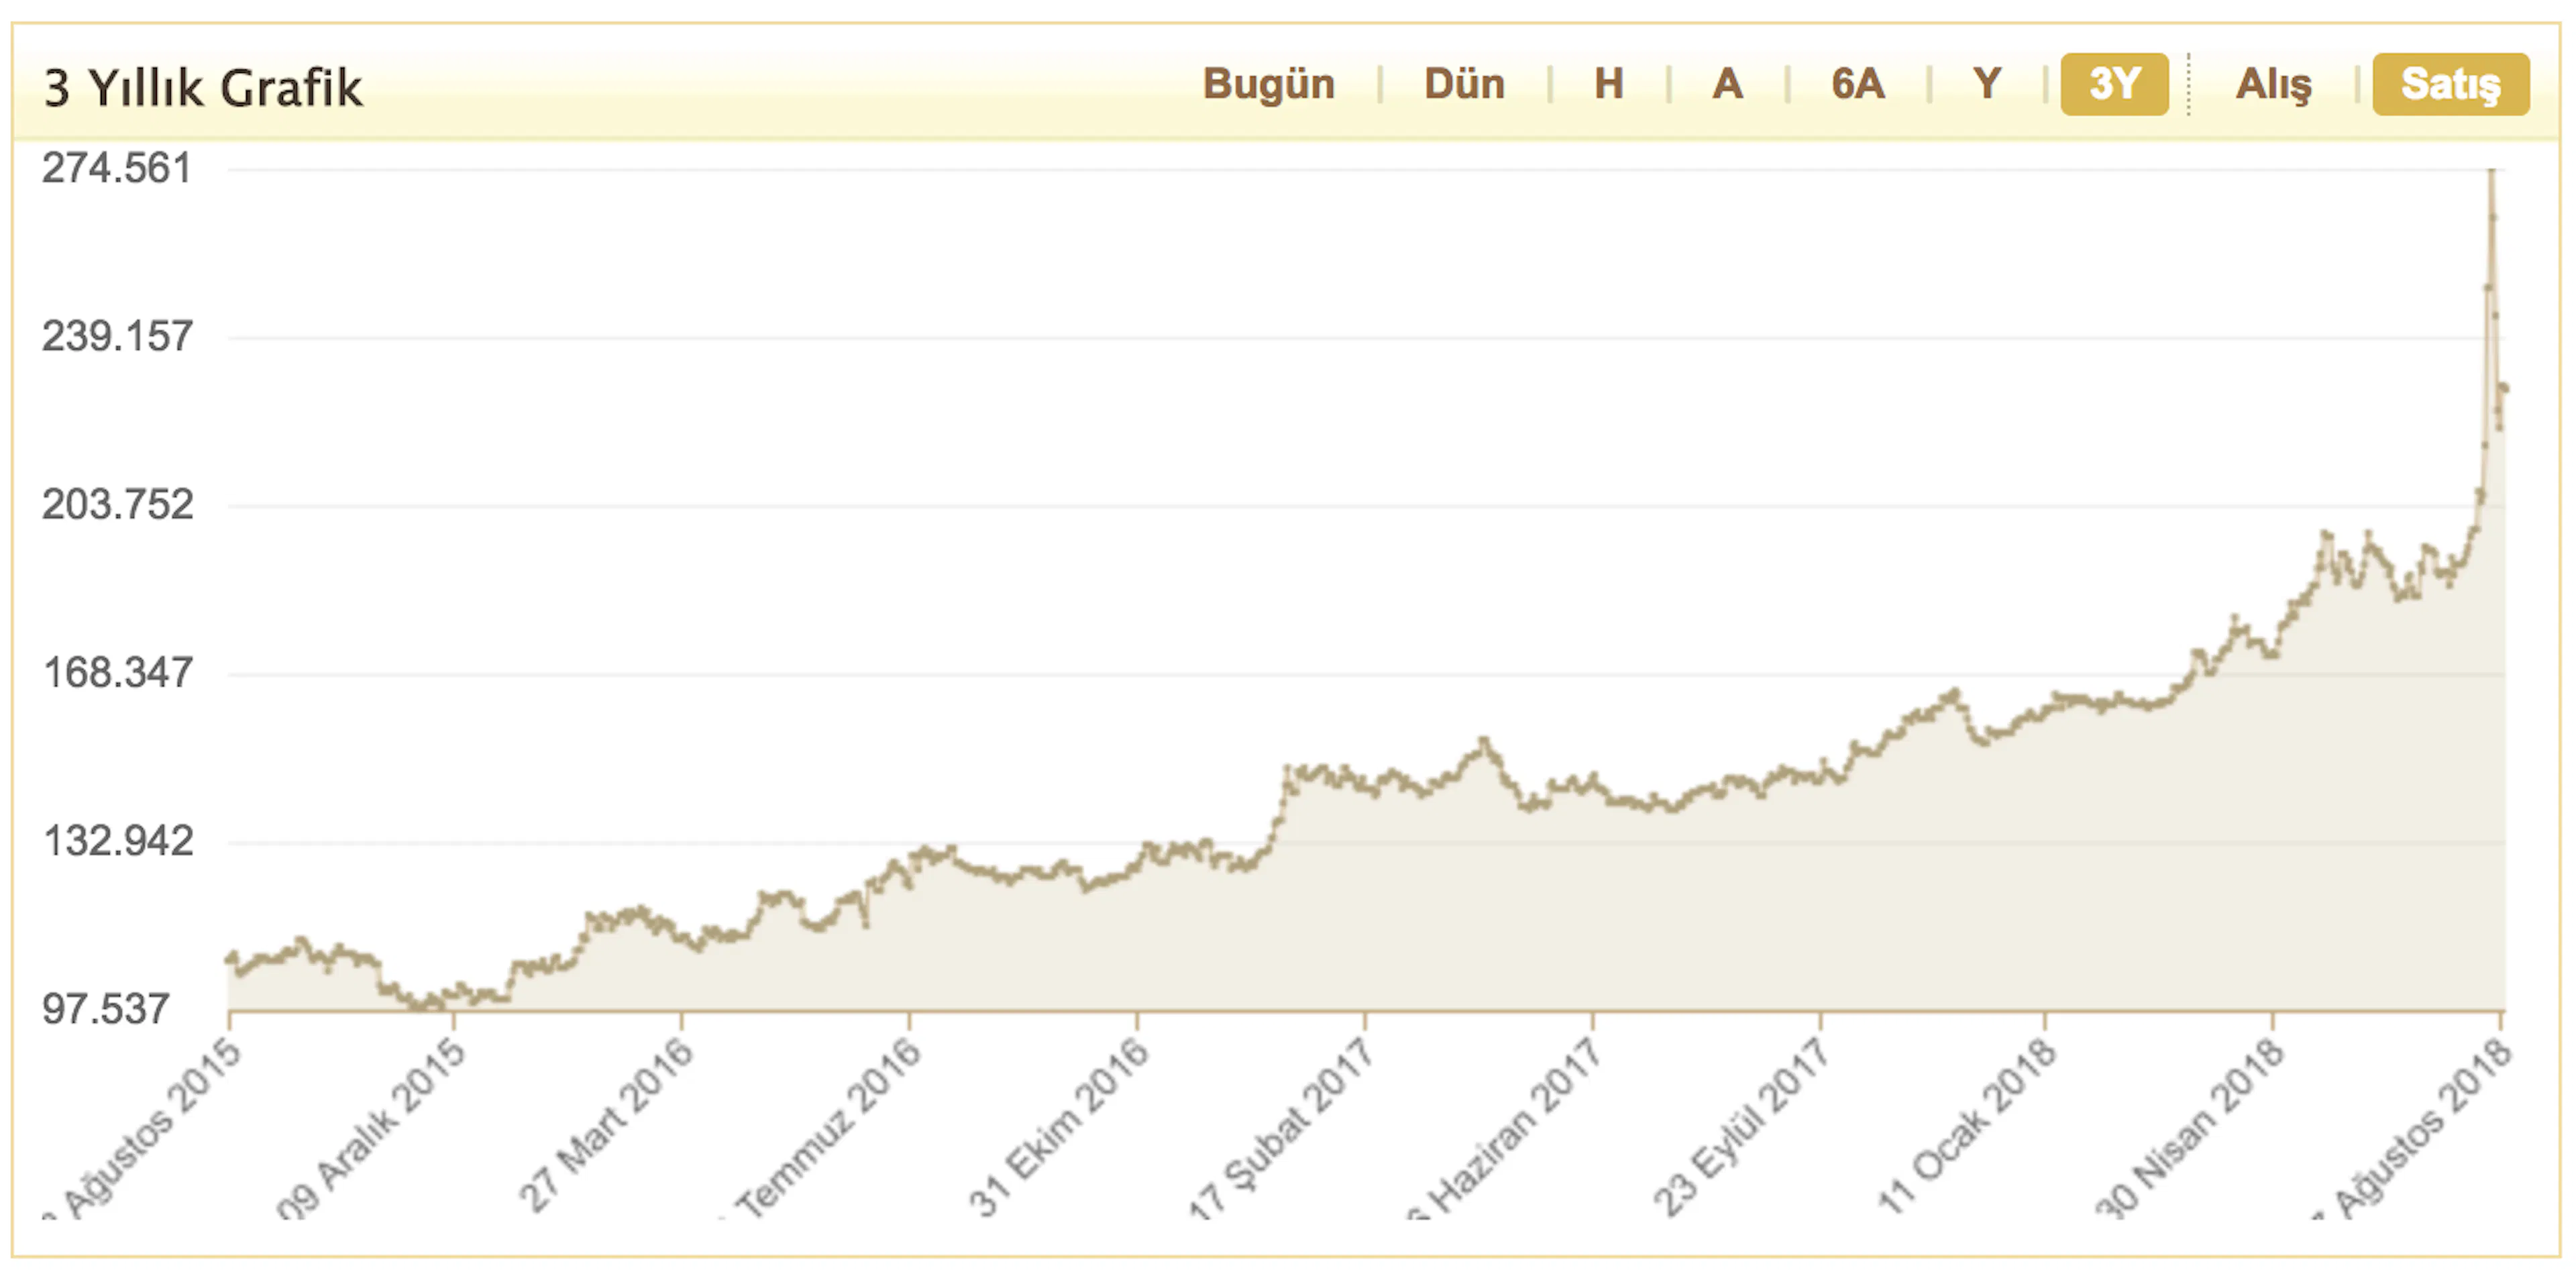The width and height of the screenshot is (2576, 1276).
Task: Switch to the Dün range tab
Action: tap(1464, 84)
